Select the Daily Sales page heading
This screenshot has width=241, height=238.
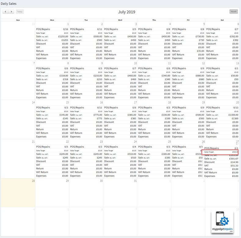9,4
